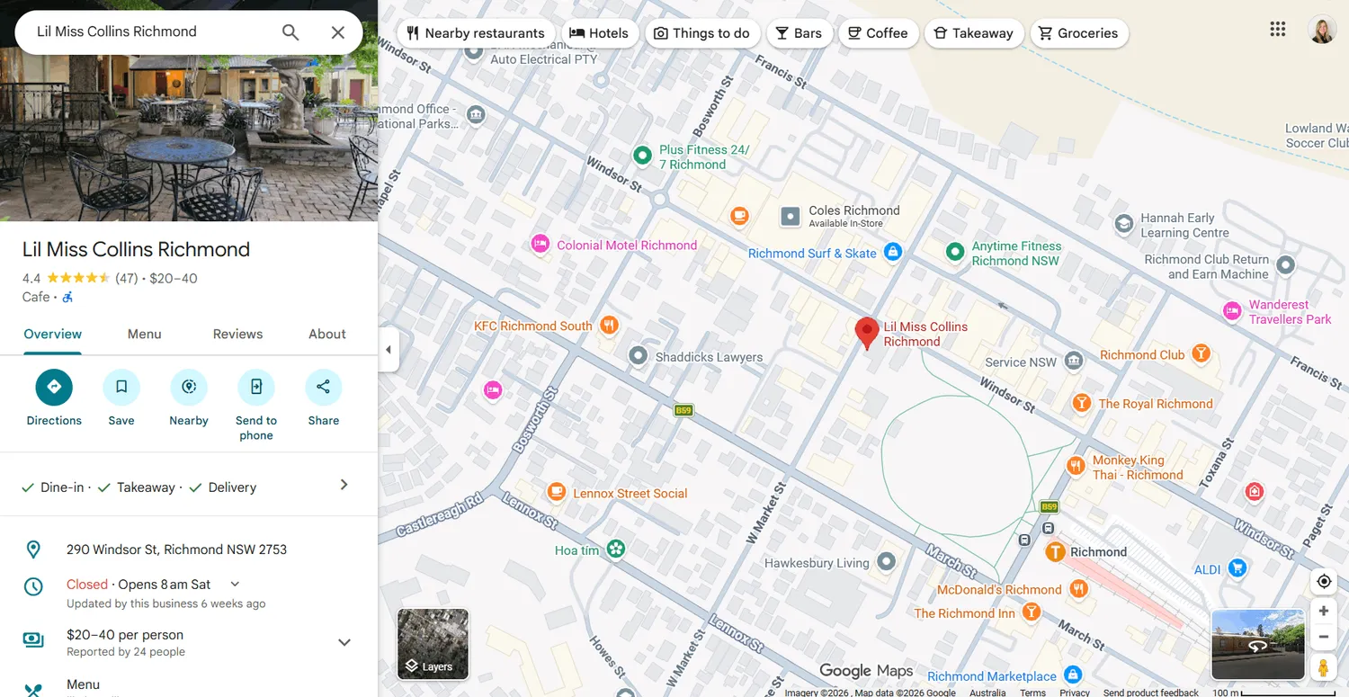Select the Wanderest Travellers Park marker
Image resolution: width=1349 pixels, height=697 pixels.
[x=1232, y=311]
